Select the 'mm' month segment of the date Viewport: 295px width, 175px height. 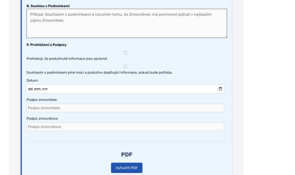pyautogui.click(x=37, y=89)
